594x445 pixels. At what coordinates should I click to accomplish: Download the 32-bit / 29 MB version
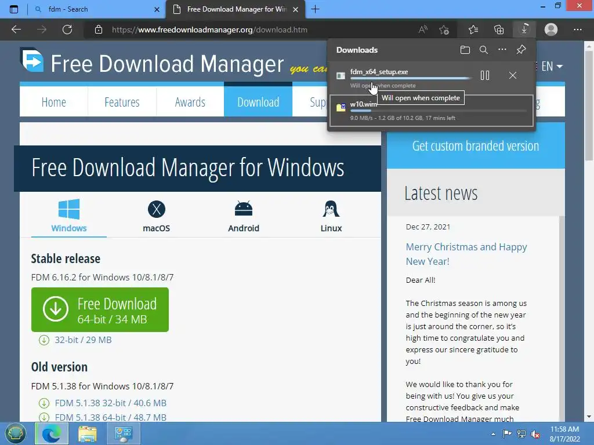pos(83,340)
